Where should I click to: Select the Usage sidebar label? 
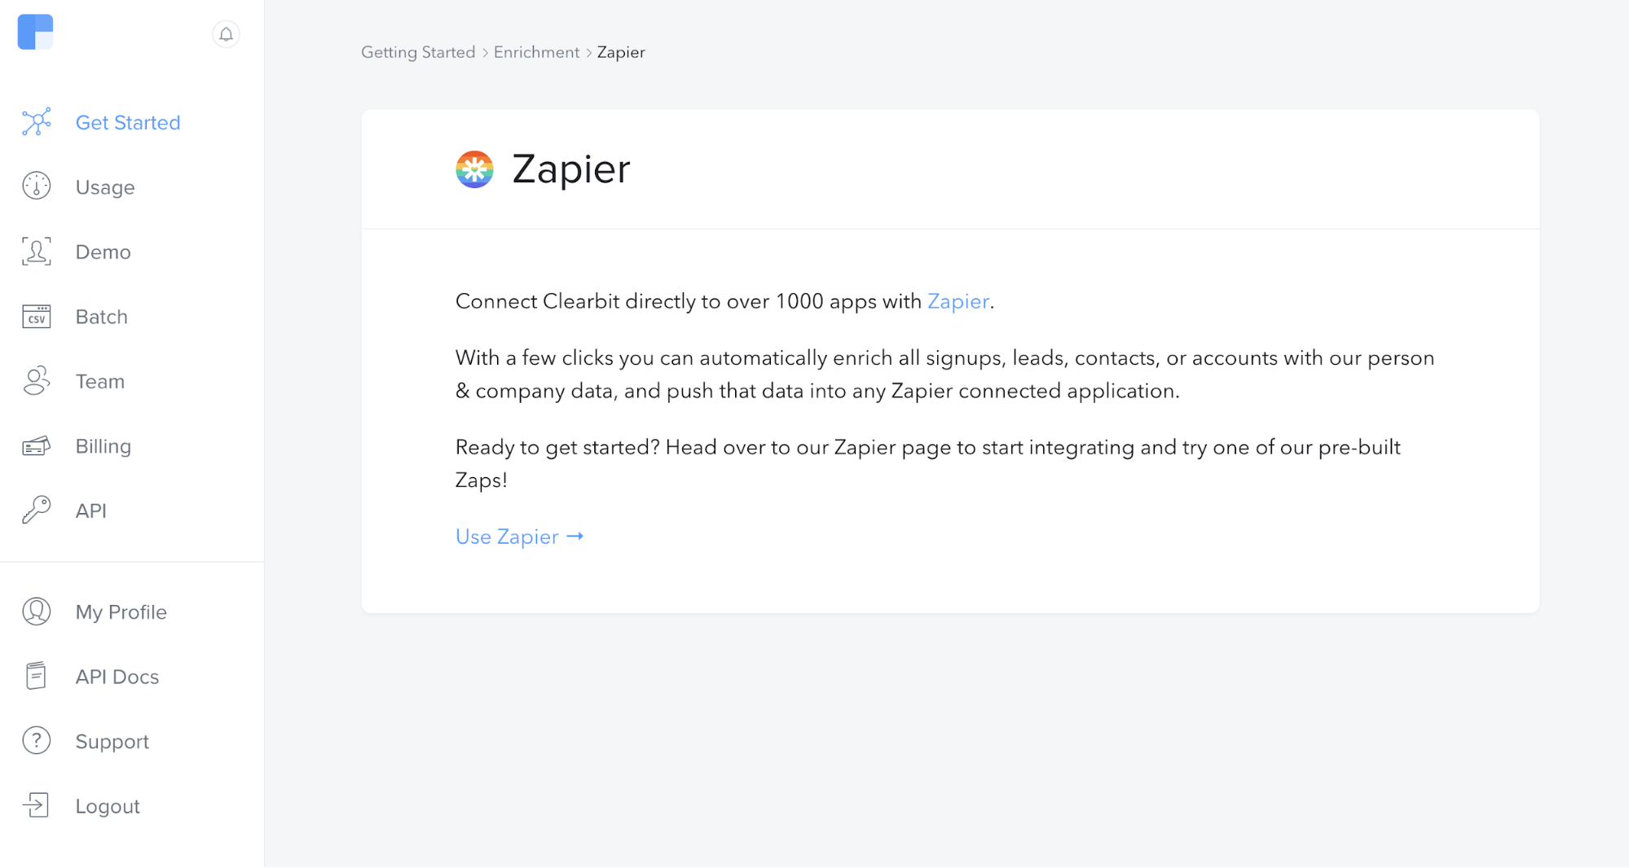click(x=105, y=187)
